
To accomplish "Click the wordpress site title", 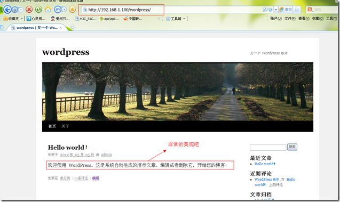I will [66, 52].
